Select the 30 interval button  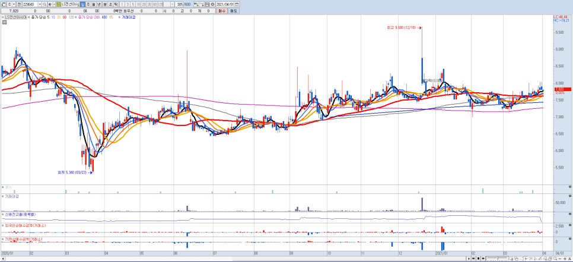[149, 4]
